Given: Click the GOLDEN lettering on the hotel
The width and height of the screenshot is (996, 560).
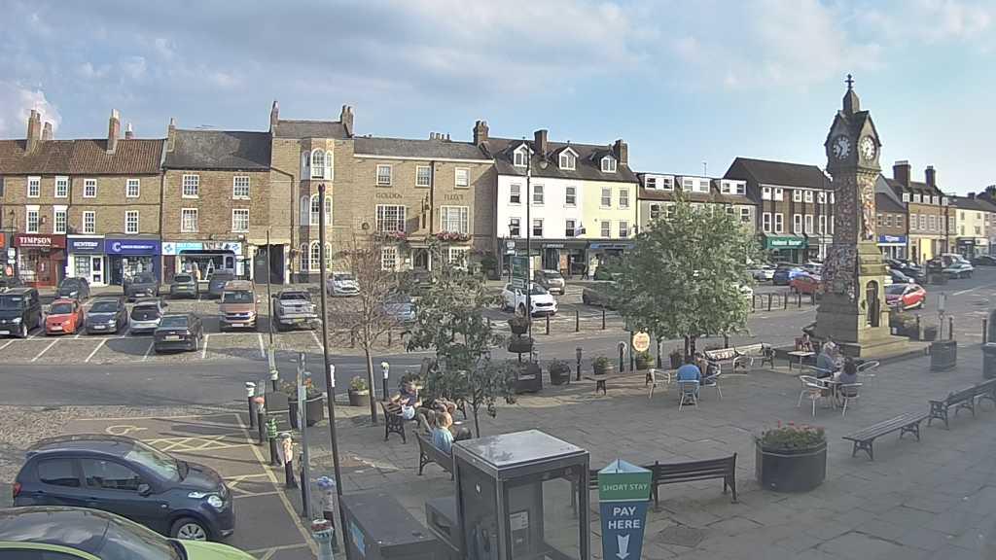Looking at the screenshot, I should (x=389, y=196).
